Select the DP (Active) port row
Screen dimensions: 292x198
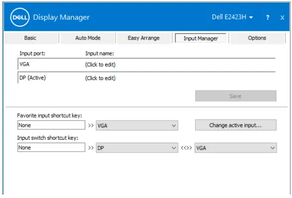tap(146, 78)
